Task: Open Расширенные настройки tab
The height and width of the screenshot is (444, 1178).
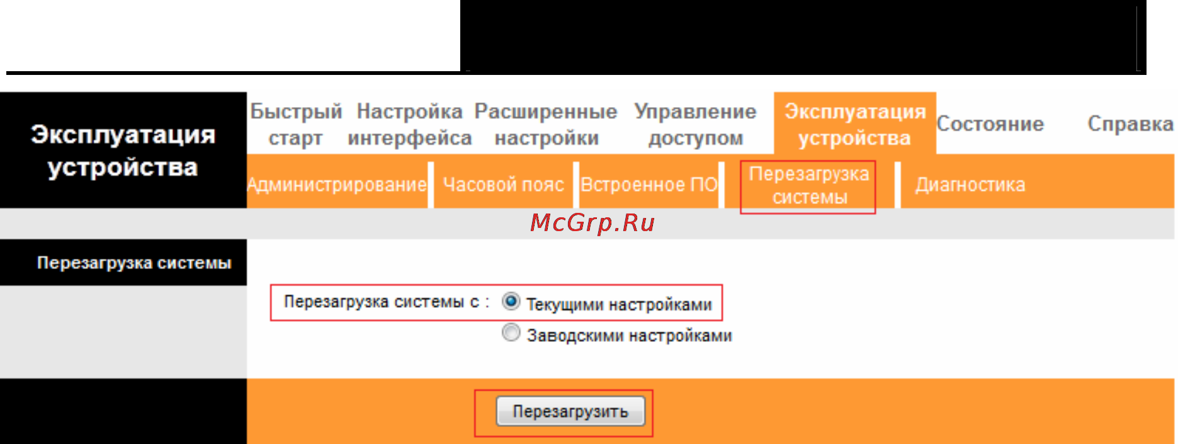Action: [x=546, y=124]
